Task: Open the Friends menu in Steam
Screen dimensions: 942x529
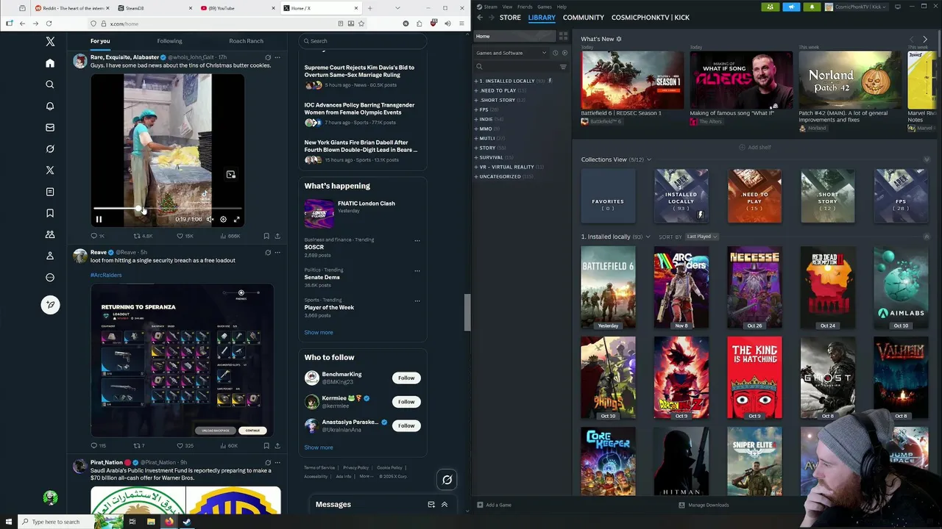Action: [525, 7]
